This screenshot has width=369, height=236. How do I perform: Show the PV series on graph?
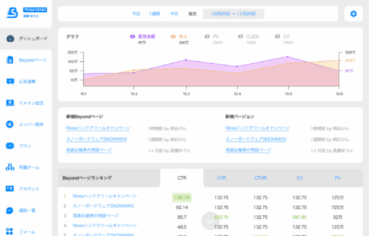coord(207,36)
